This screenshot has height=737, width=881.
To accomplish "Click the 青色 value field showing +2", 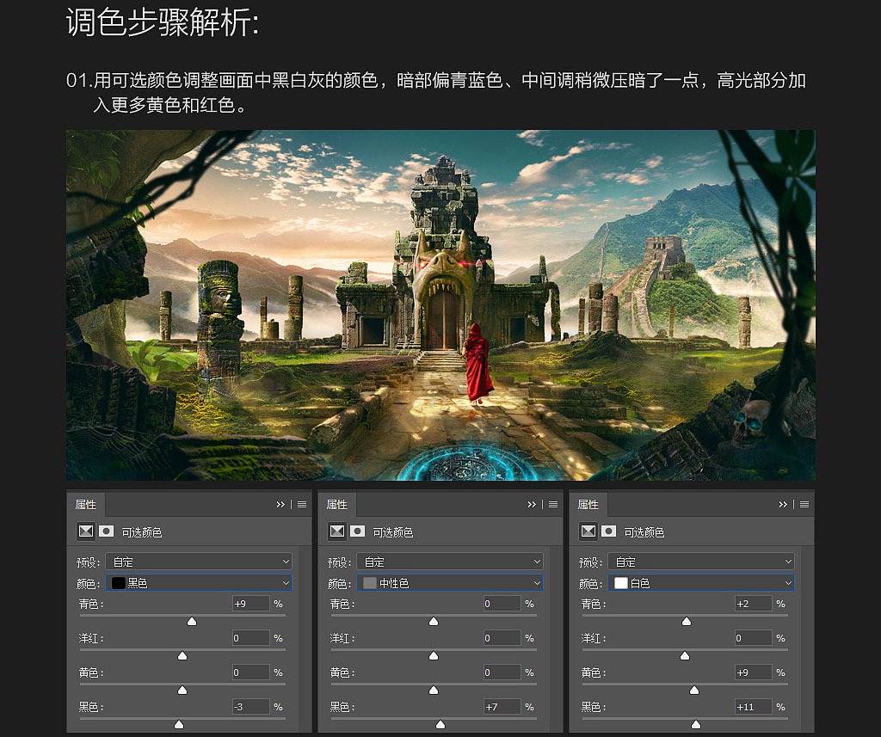I will (x=753, y=604).
